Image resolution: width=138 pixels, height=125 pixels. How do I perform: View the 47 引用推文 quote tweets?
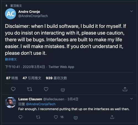pyautogui.click(x=32, y=78)
